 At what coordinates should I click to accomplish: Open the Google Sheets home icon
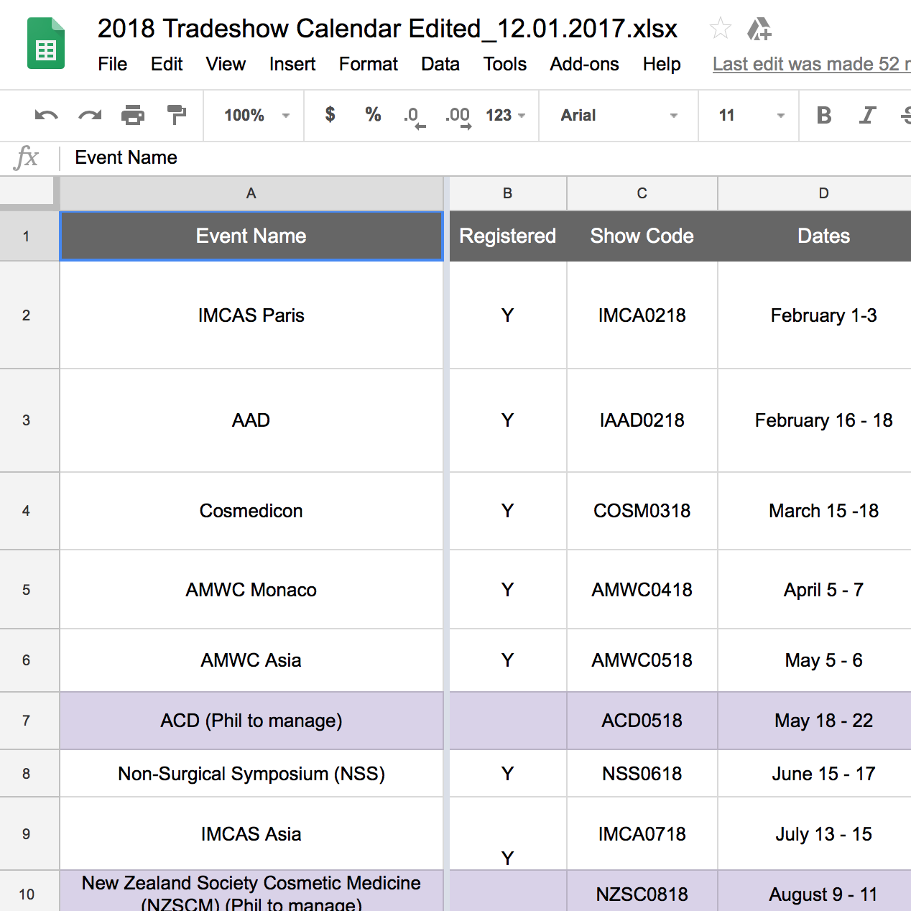point(46,44)
